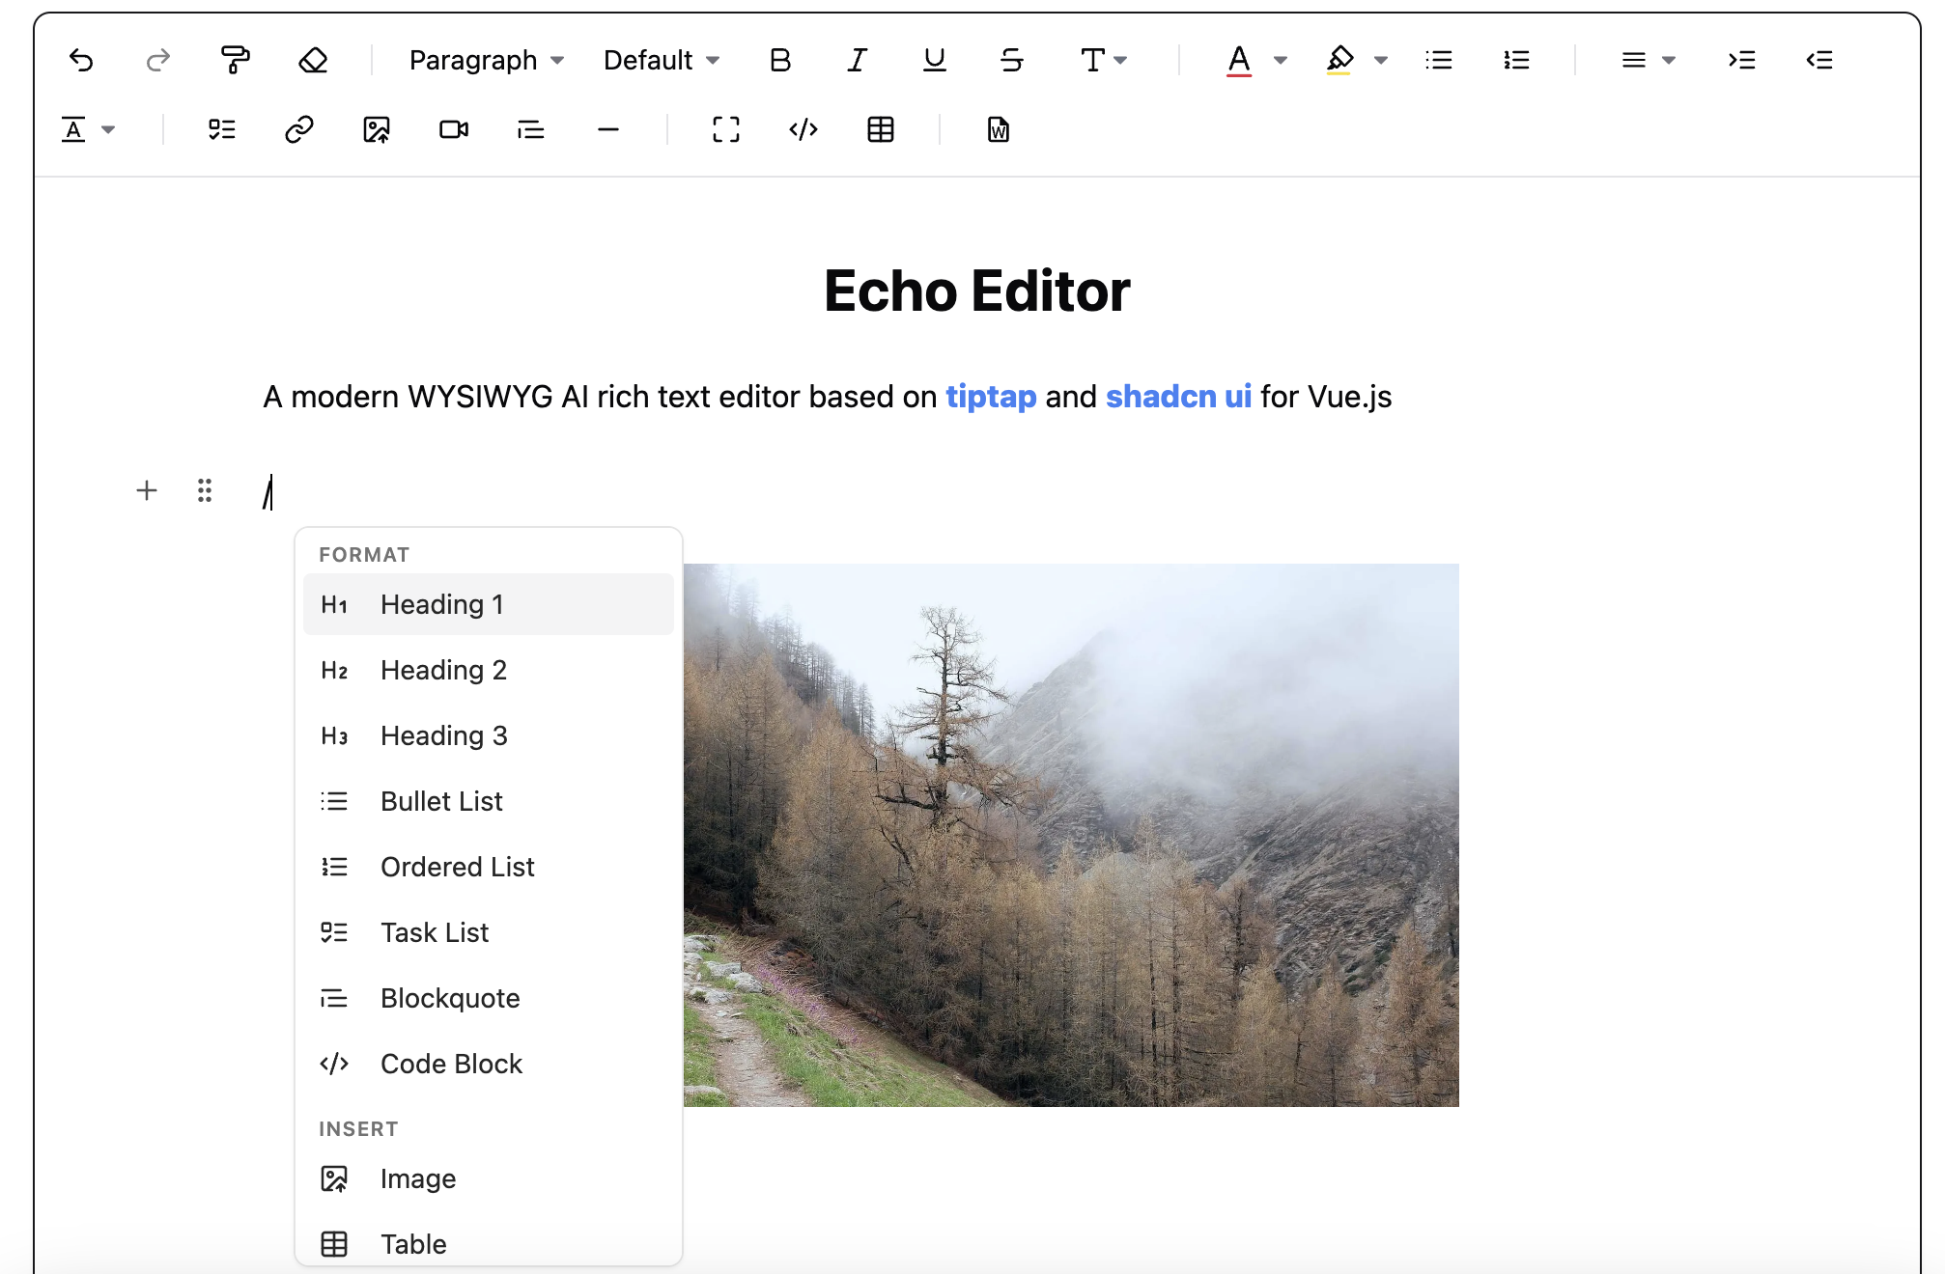
Task: Select the Format Painter icon
Action: tap(235, 60)
